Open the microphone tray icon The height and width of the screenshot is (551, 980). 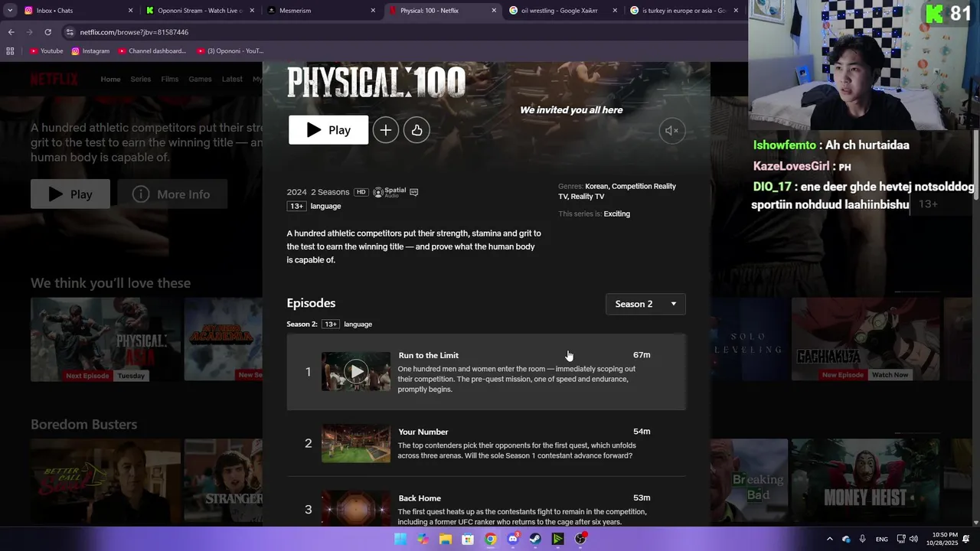(863, 539)
